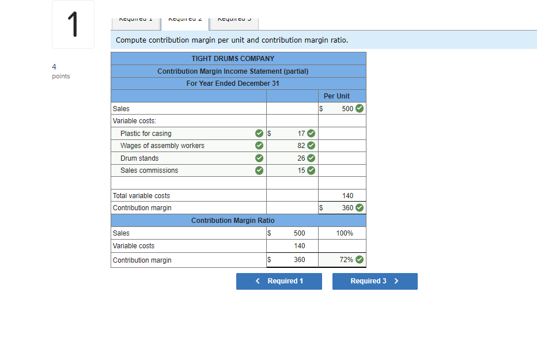Viewport: 537px width, 341px height.
Task: Click the TIGHT DRUMS COMPANY title
Action: tap(233, 59)
